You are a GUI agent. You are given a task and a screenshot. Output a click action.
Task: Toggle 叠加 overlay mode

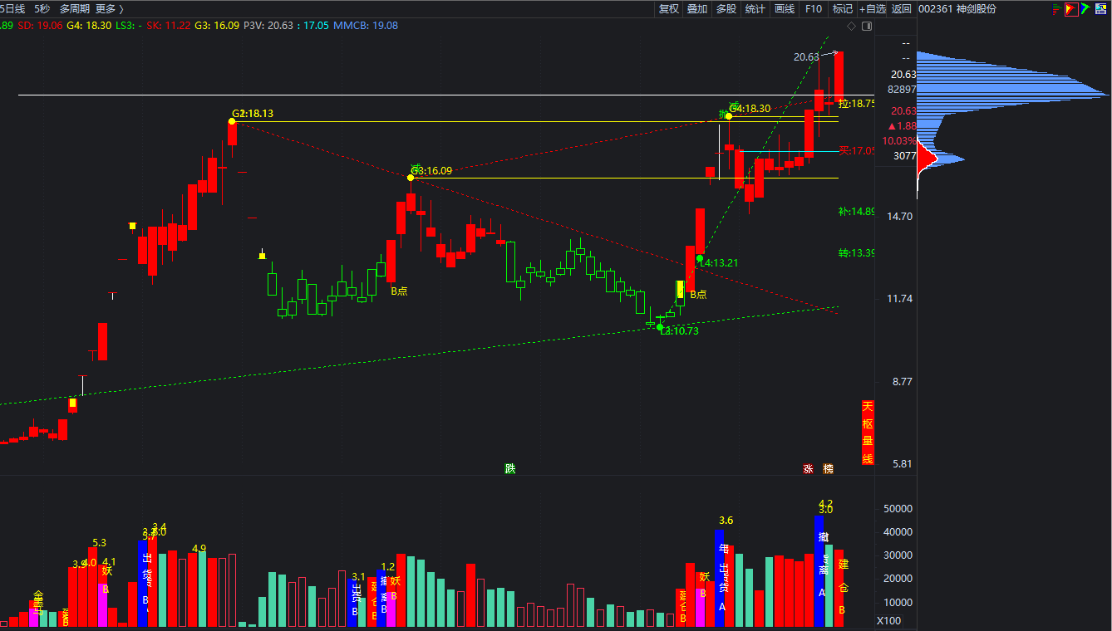point(697,9)
